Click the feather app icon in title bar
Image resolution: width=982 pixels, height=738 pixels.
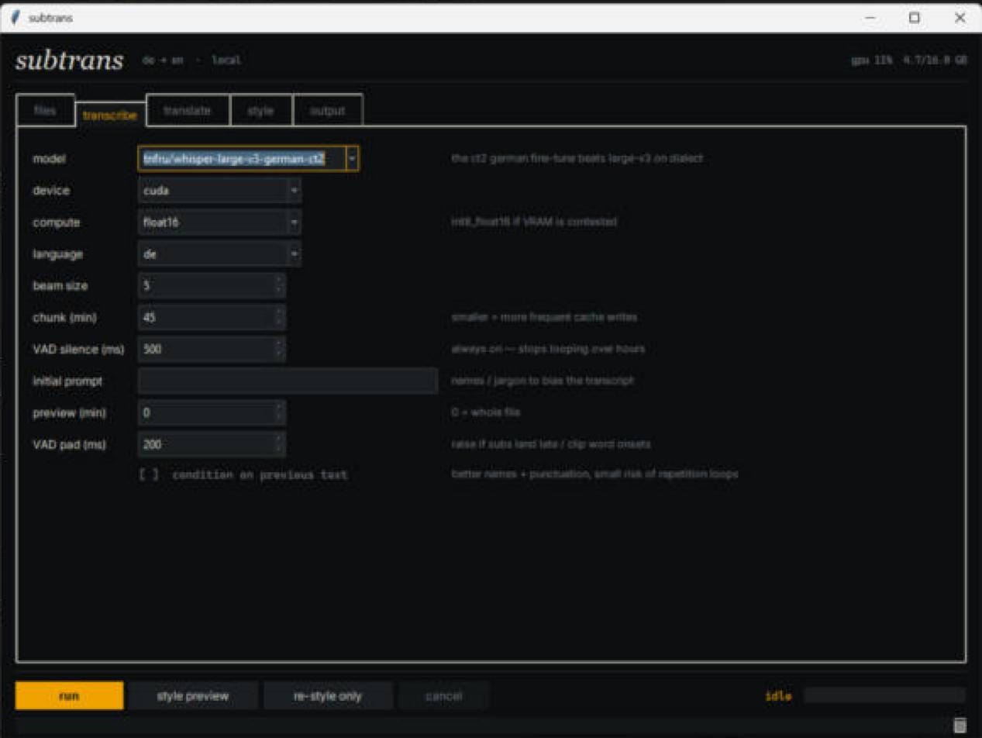click(15, 17)
